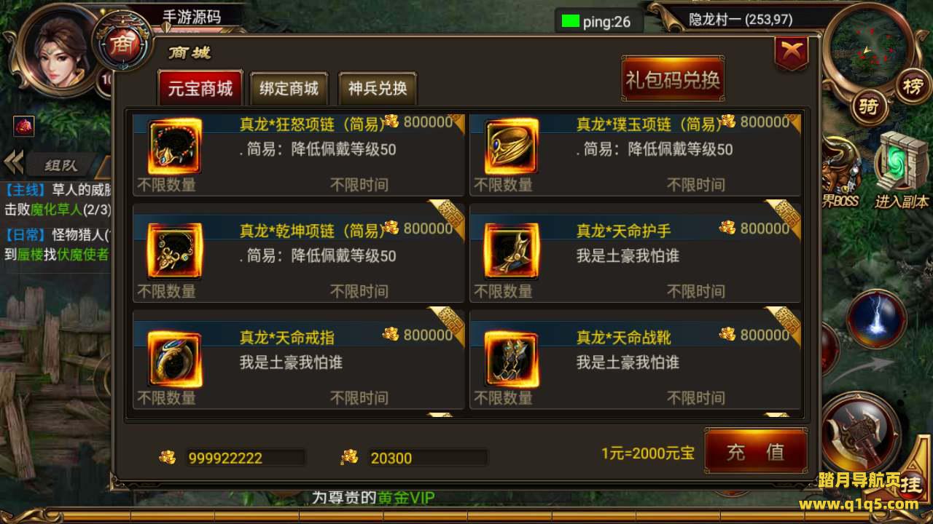Screen dimensions: 933x524
Task: Open the 榜 ranking icon
Action: coord(913,87)
